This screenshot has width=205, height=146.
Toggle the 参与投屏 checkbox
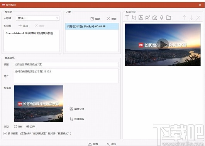click(x=5, y=133)
